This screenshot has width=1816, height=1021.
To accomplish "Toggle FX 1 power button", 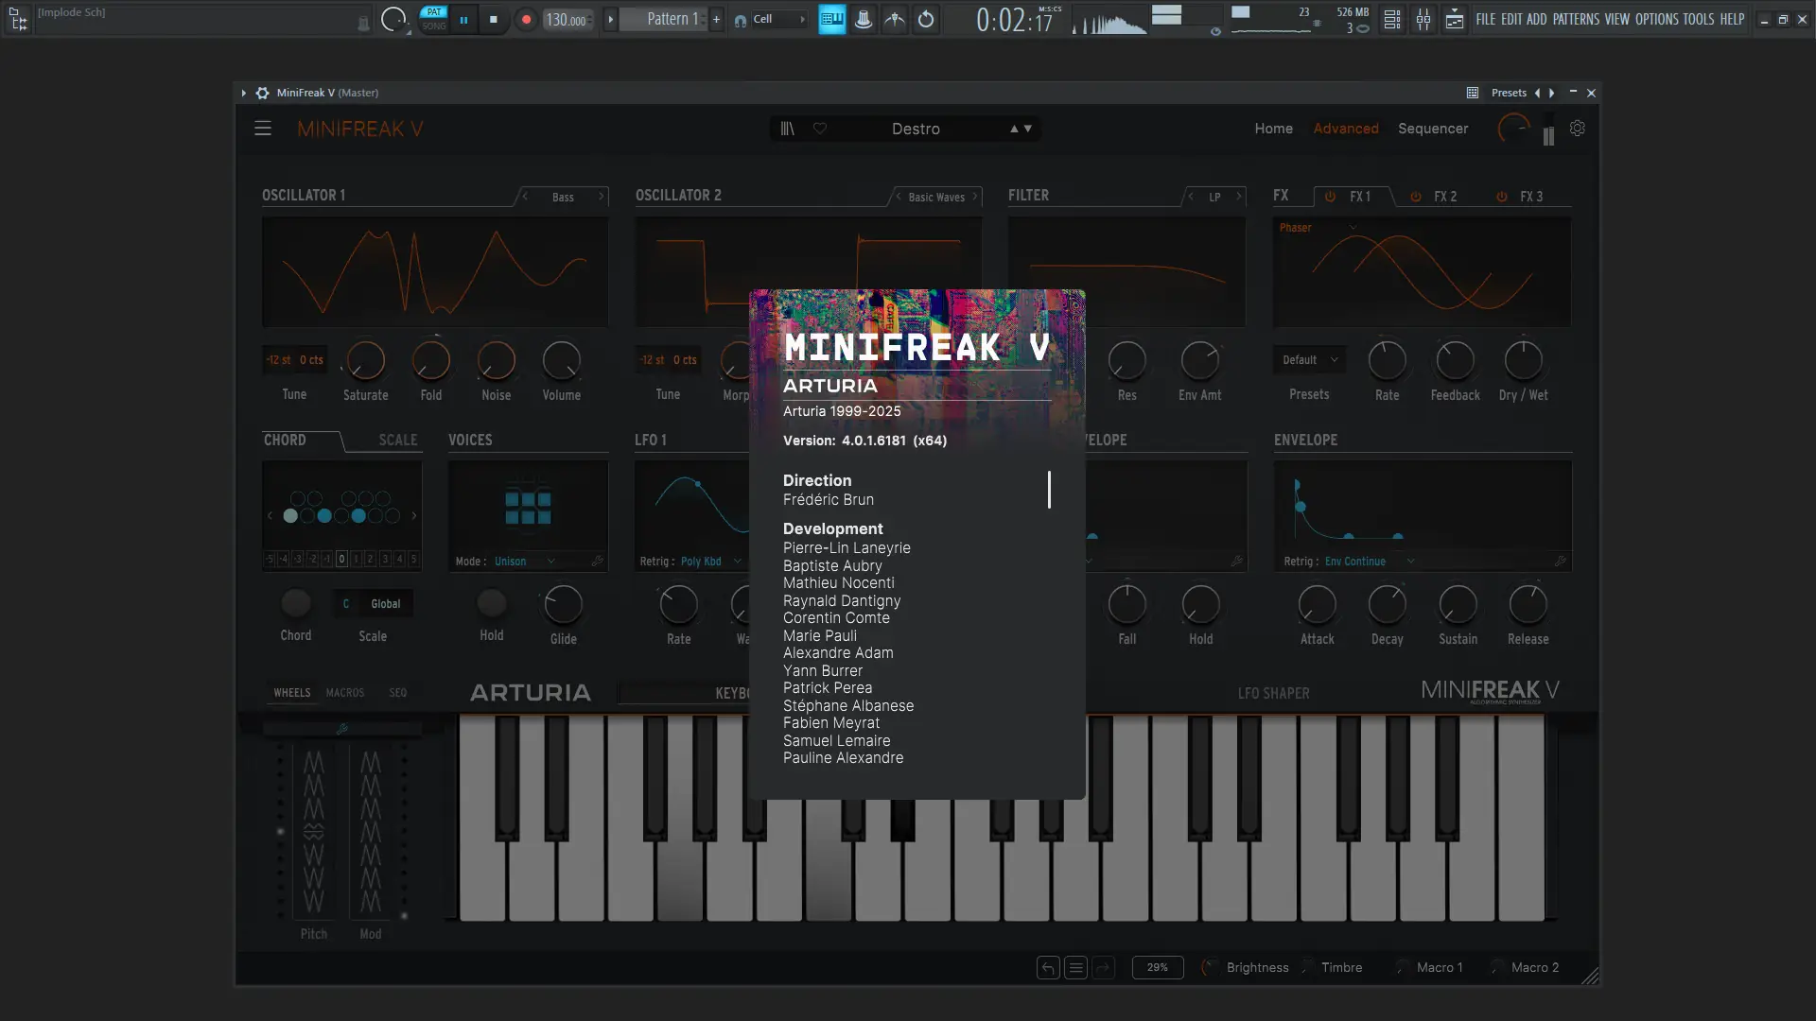I will coord(1330,197).
